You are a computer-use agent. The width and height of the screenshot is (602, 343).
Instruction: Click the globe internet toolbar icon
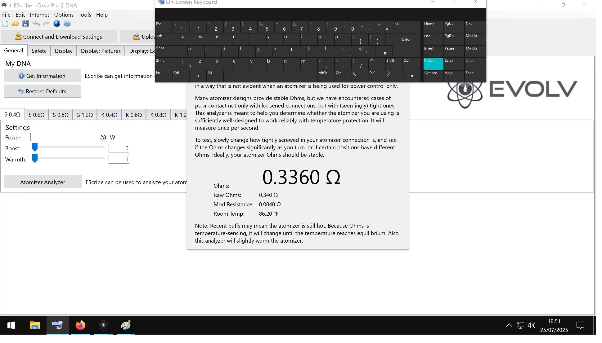coord(57,24)
